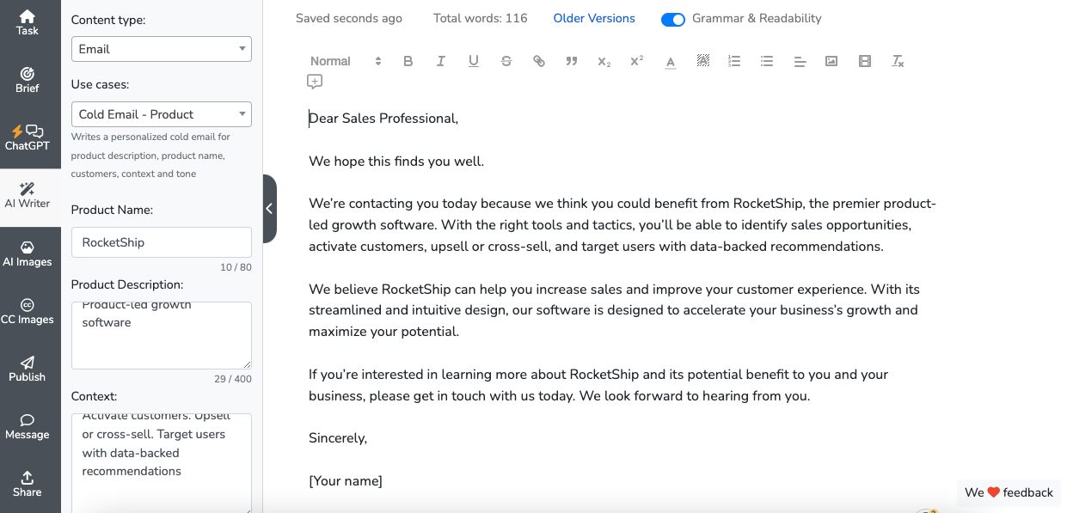Screen dimensions: 1067x513
Task: Click the Product Name input field
Action: (x=161, y=242)
